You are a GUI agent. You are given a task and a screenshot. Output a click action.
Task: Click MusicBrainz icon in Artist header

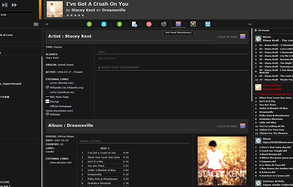point(243,37)
